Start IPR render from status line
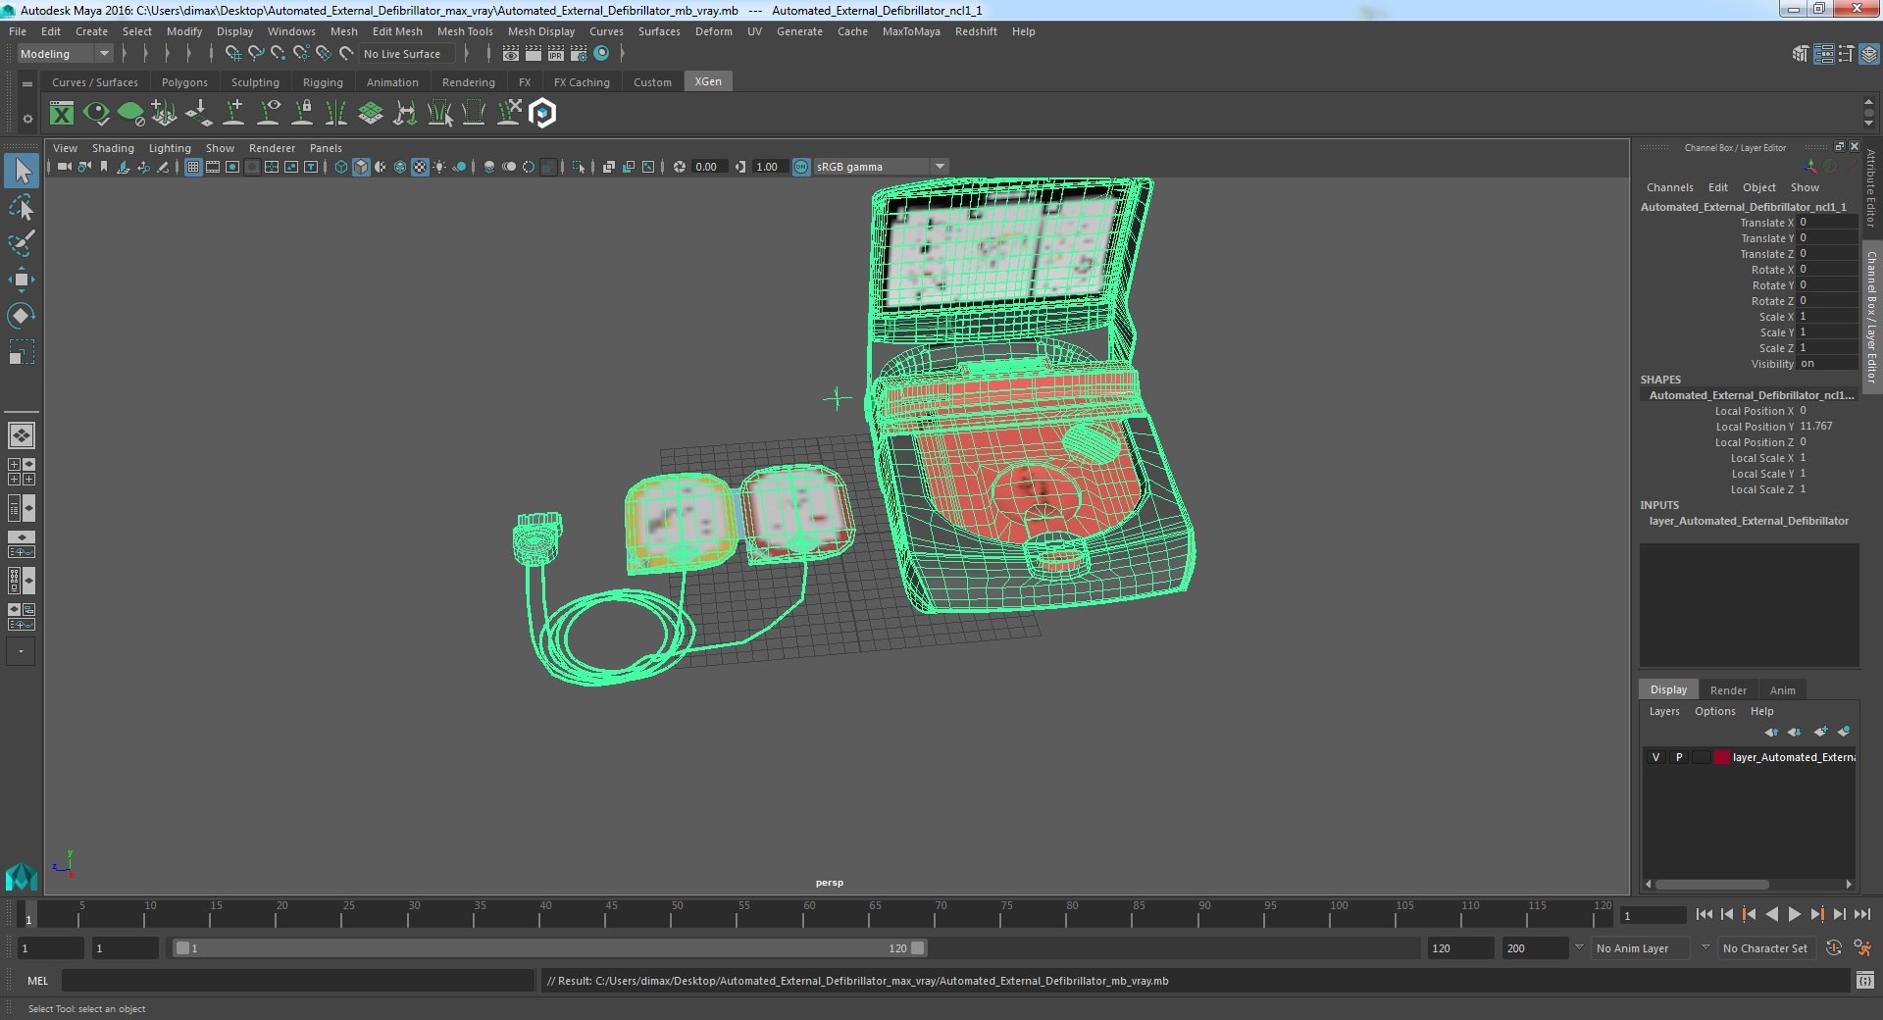 556,54
